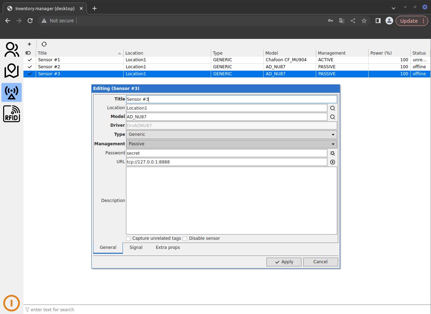Open the users section in sidebar
This screenshot has width=431, height=314.
point(12,50)
